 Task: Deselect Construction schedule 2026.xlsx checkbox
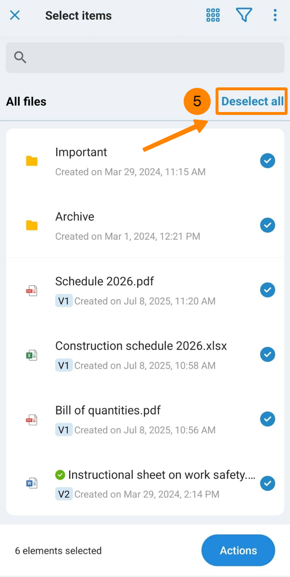pyautogui.click(x=267, y=354)
